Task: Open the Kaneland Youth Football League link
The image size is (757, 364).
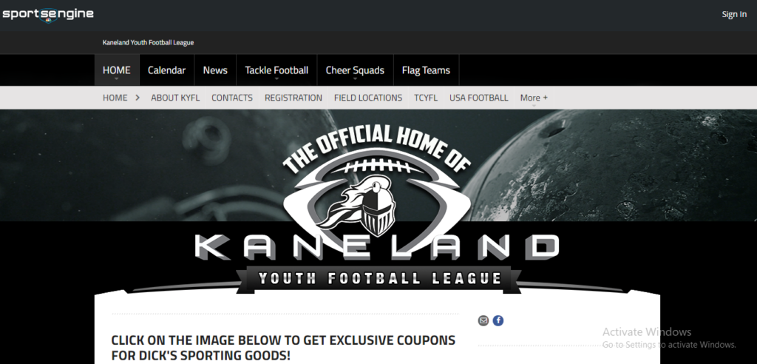Action: pos(148,42)
